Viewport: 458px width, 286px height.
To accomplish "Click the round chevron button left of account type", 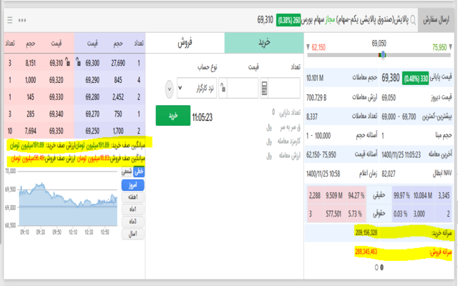I will [x=169, y=89].
